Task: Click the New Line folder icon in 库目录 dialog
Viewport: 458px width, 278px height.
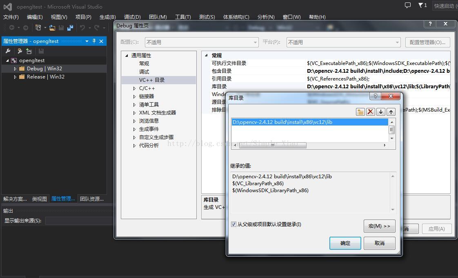Action: pos(360,112)
